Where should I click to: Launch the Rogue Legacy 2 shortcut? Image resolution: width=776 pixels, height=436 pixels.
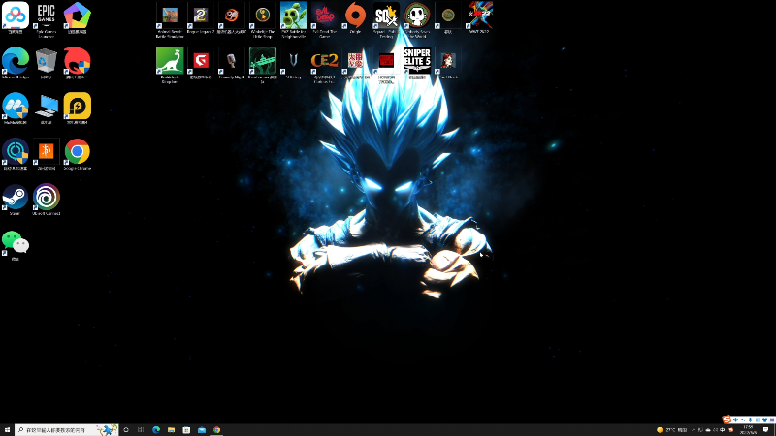[201, 18]
